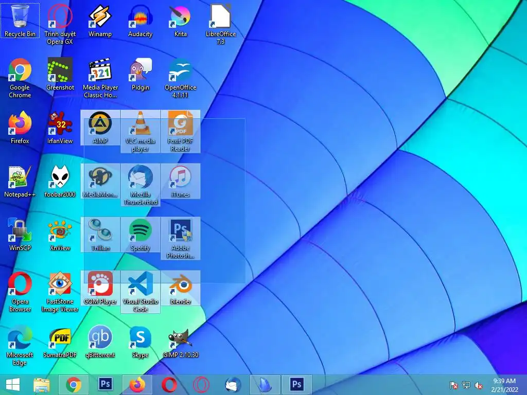
Task: Switch to Firefox in the taskbar
Action: 137,384
